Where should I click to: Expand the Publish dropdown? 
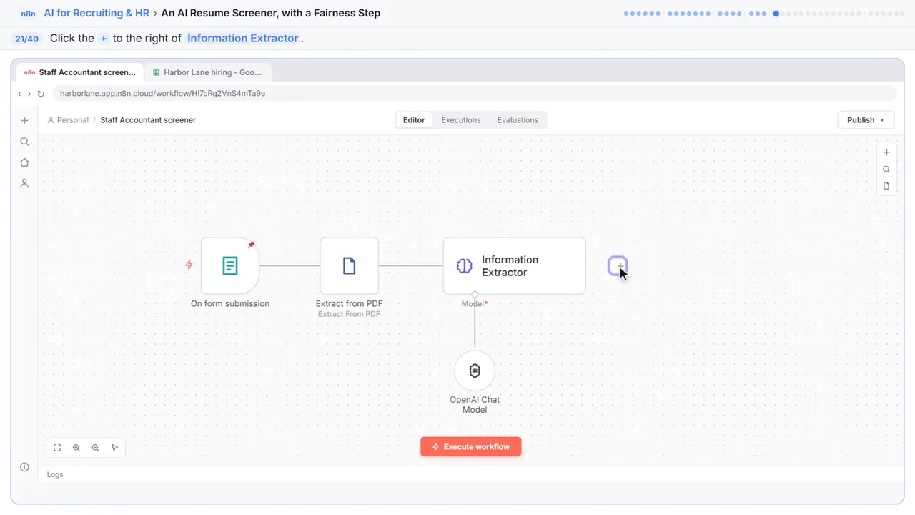866,120
